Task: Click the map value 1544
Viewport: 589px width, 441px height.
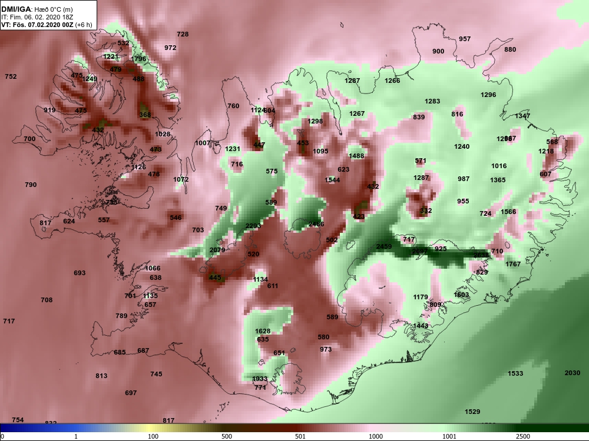Action: pyautogui.click(x=332, y=180)
